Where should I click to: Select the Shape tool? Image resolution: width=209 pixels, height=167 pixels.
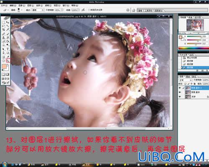tap(8, 53)
